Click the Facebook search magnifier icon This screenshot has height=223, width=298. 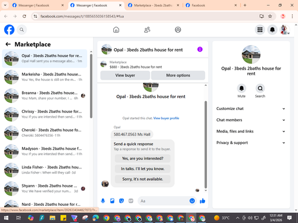pyautogui.click(x=21, y=30)
